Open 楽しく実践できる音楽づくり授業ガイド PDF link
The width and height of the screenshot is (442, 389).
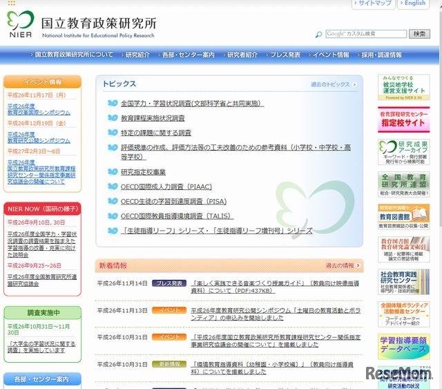pos(275,287)
